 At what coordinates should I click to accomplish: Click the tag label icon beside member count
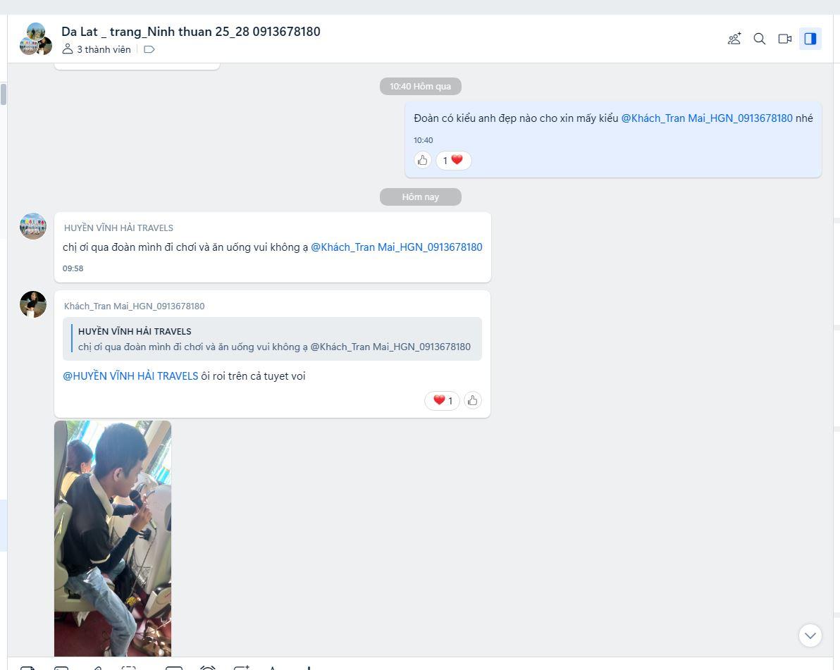(x=149, y=49)
